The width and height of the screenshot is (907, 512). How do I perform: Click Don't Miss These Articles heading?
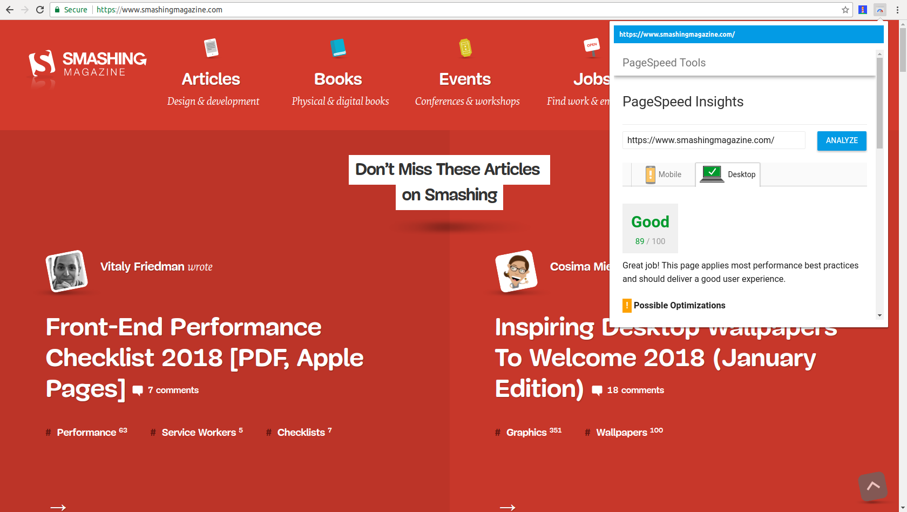(x=449, y=182)
